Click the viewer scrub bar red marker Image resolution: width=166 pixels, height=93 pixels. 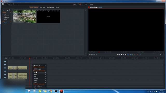pos(99,52)
